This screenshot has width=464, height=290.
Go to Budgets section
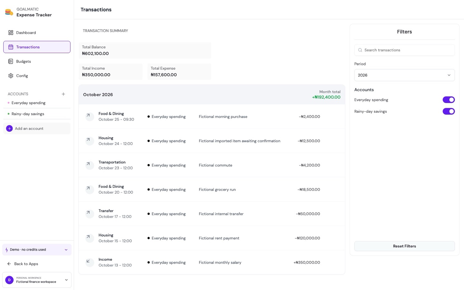pyautogui.click(x=37, y=61)
